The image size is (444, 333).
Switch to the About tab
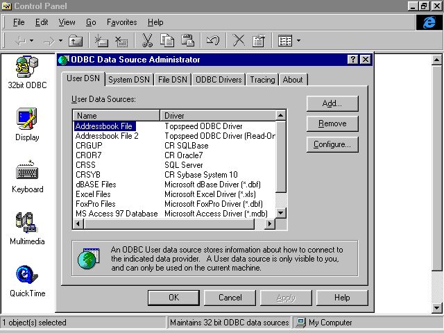[293, 80]
